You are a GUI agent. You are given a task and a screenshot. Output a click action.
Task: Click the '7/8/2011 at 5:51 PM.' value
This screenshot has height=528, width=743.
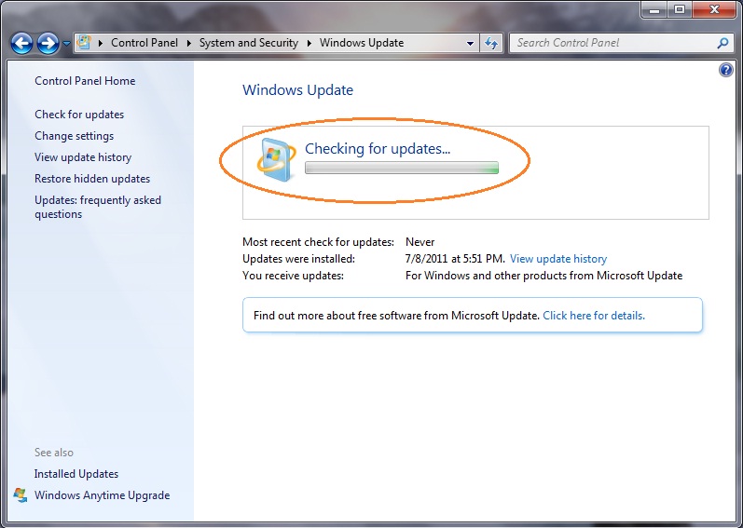click(x=455, y=259)
